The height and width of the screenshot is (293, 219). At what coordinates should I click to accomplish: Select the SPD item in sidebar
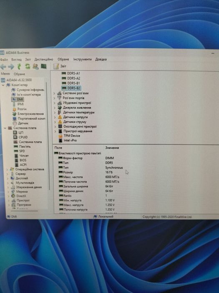click(x=20, y=151)
